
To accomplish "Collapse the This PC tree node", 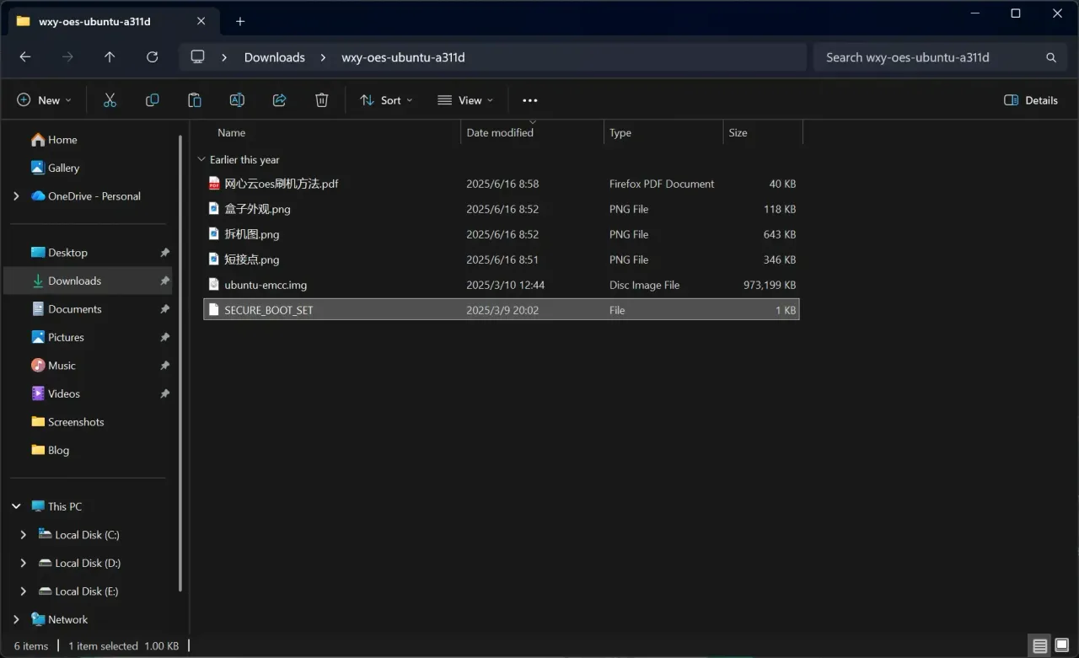I will 16,506.
